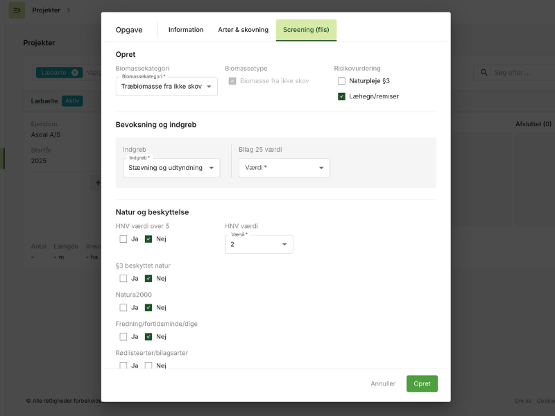The height and width of the screenshot is (416, 555).
Task: Click the Om os footer link
Action: pyautogui.click(x=523, y=401)
